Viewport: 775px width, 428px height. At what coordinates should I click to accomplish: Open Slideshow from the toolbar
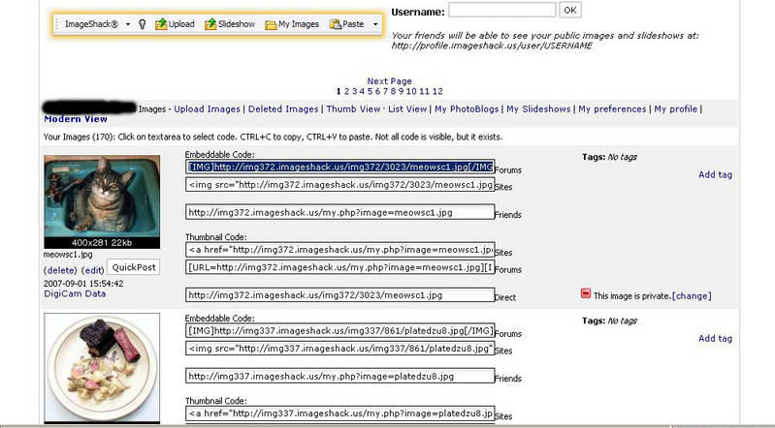click(210, 23)
